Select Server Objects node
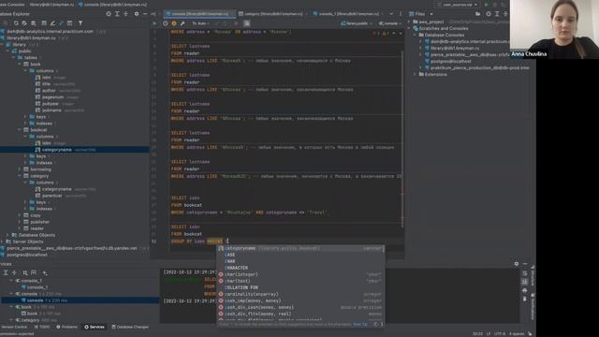The height and width of the screenshot is (337, 599). pyautogui.click(x=28, y=242)
